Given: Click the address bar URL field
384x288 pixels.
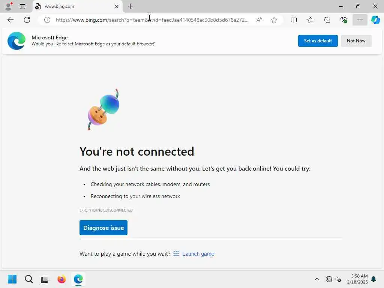Looking at the screenshot, I should click(x=152, y=20).
